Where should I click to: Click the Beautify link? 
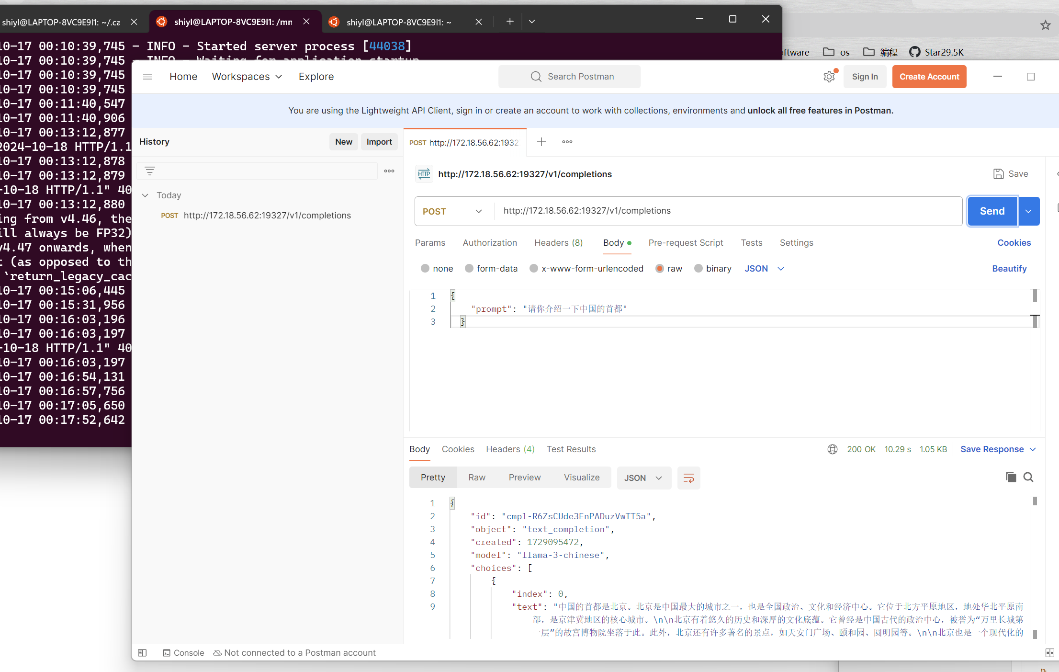pyautogui.click(x=1009, y=269)
